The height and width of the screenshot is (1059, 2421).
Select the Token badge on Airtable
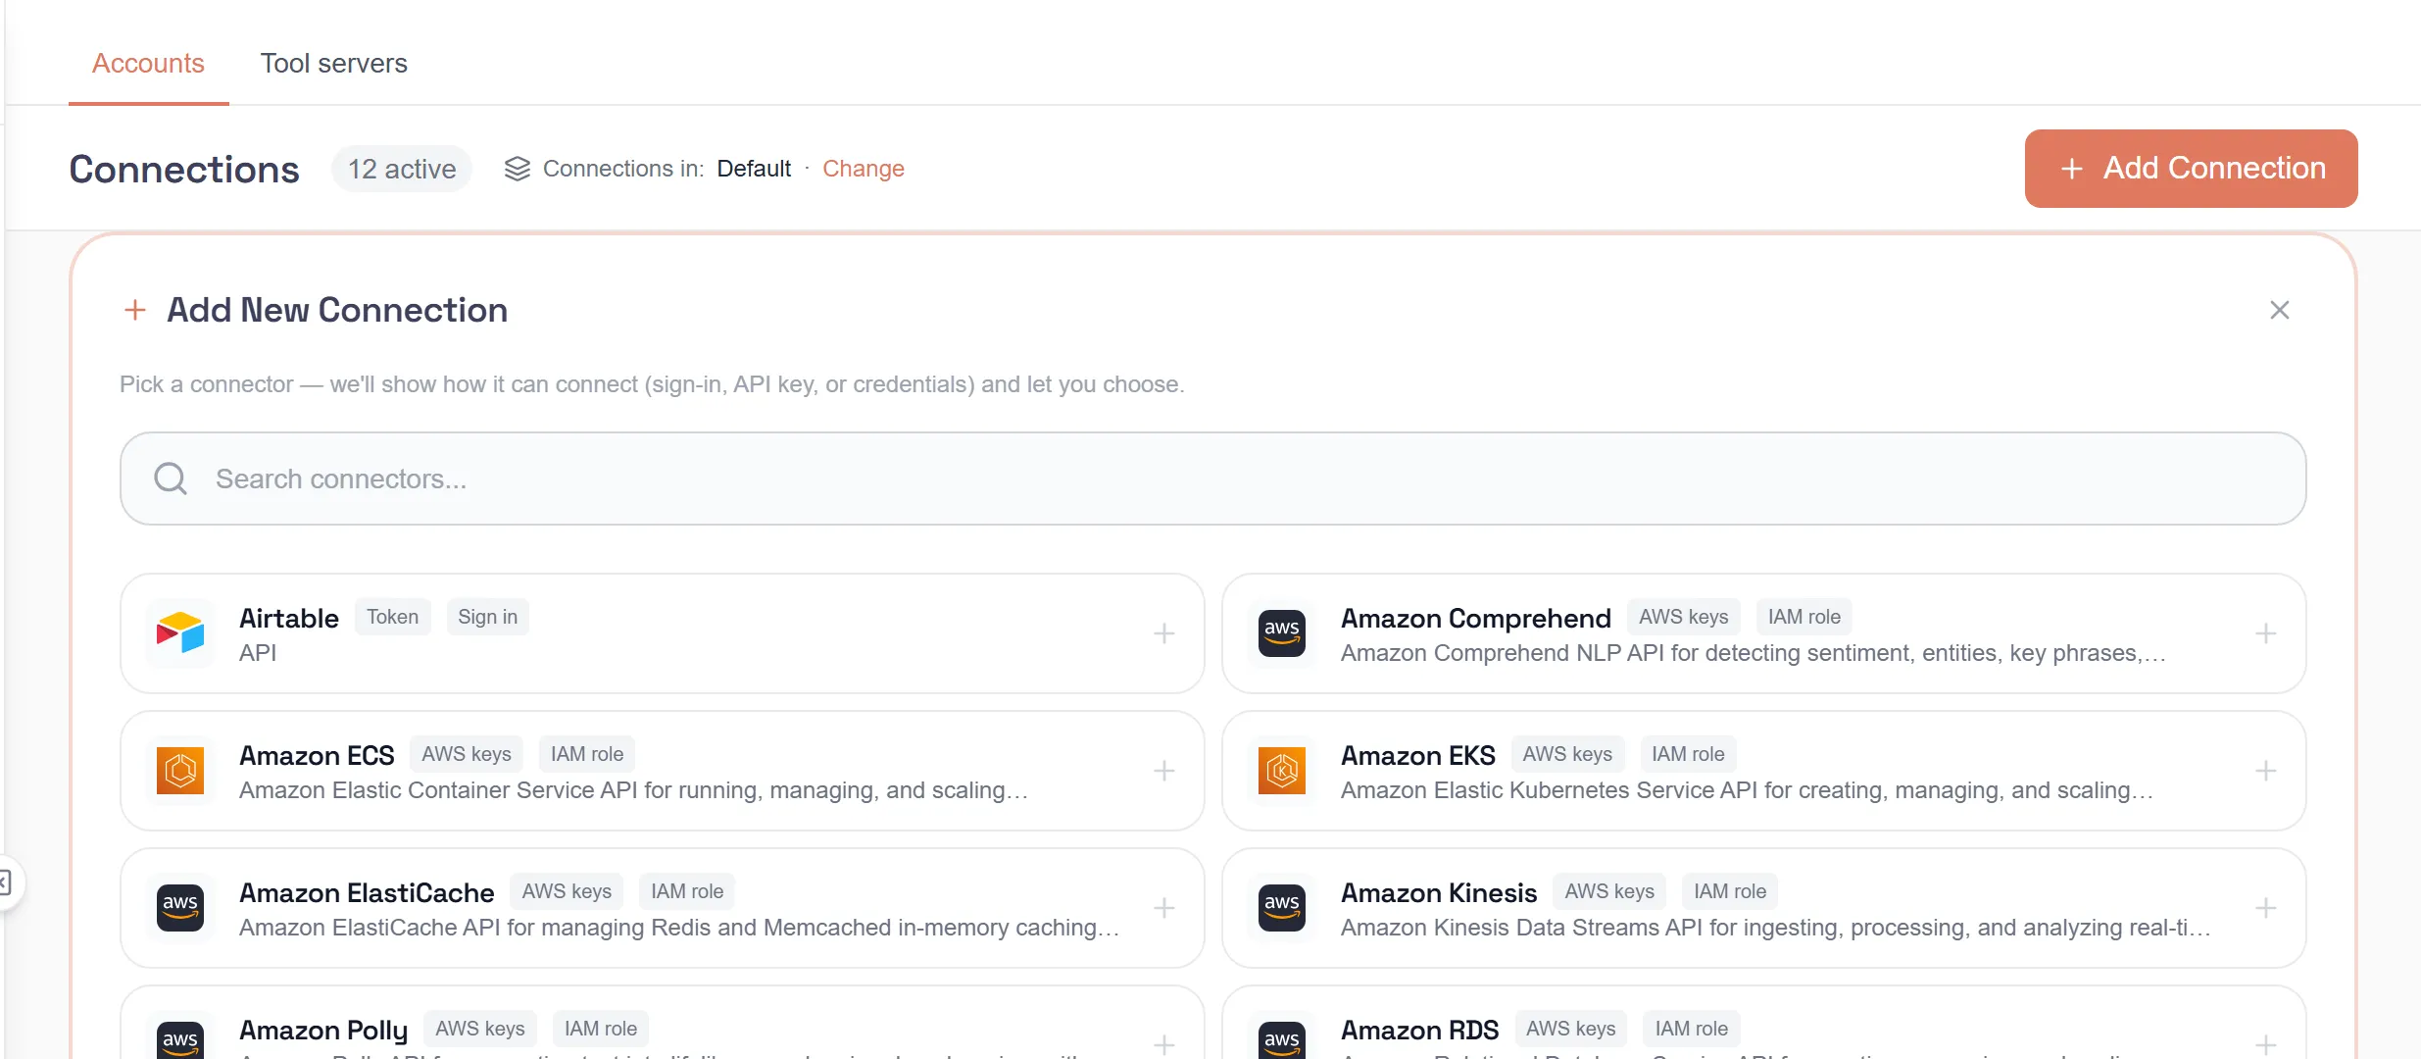[392, 617]
